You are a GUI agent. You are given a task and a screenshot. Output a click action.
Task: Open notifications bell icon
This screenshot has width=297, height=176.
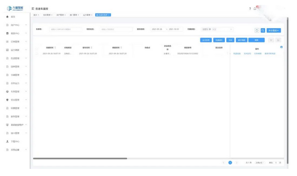point(255,8)
